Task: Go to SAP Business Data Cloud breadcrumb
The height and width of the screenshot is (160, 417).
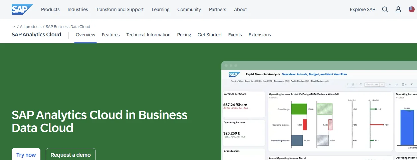Action: 68,27
